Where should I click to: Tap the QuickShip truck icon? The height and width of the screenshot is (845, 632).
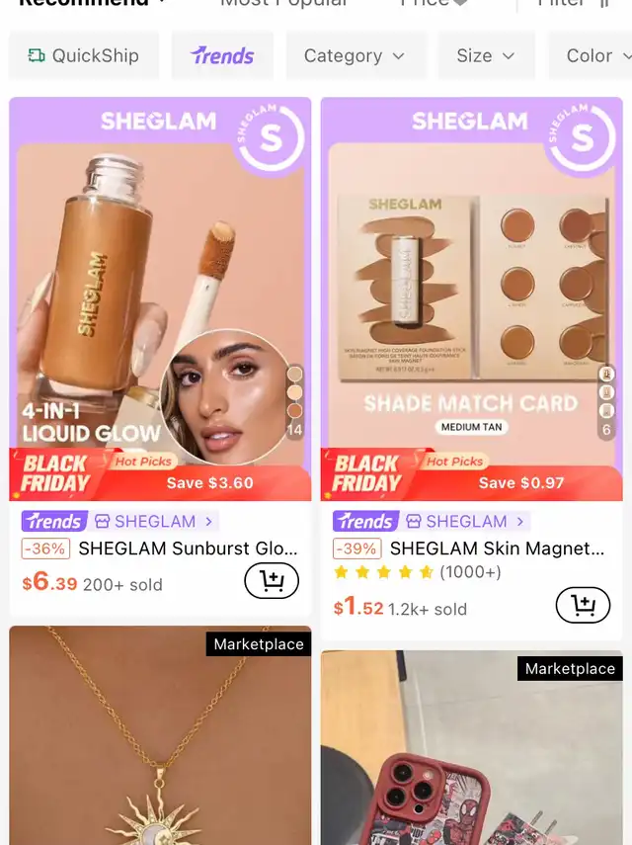(37, 55)
